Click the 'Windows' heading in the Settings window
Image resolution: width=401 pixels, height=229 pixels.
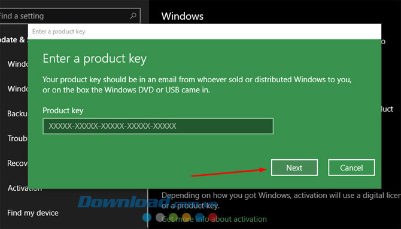pyautogui.click(x=183, y=16)
